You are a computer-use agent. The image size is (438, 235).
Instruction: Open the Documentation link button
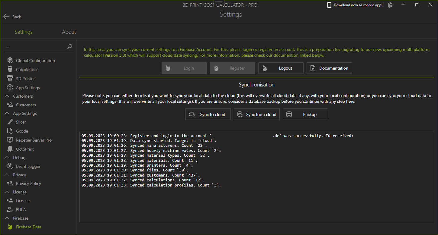(x=329, y=68)
